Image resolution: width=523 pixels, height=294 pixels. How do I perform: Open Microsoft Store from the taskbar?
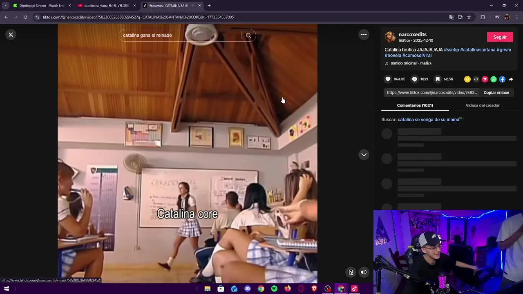pos(221,289)
